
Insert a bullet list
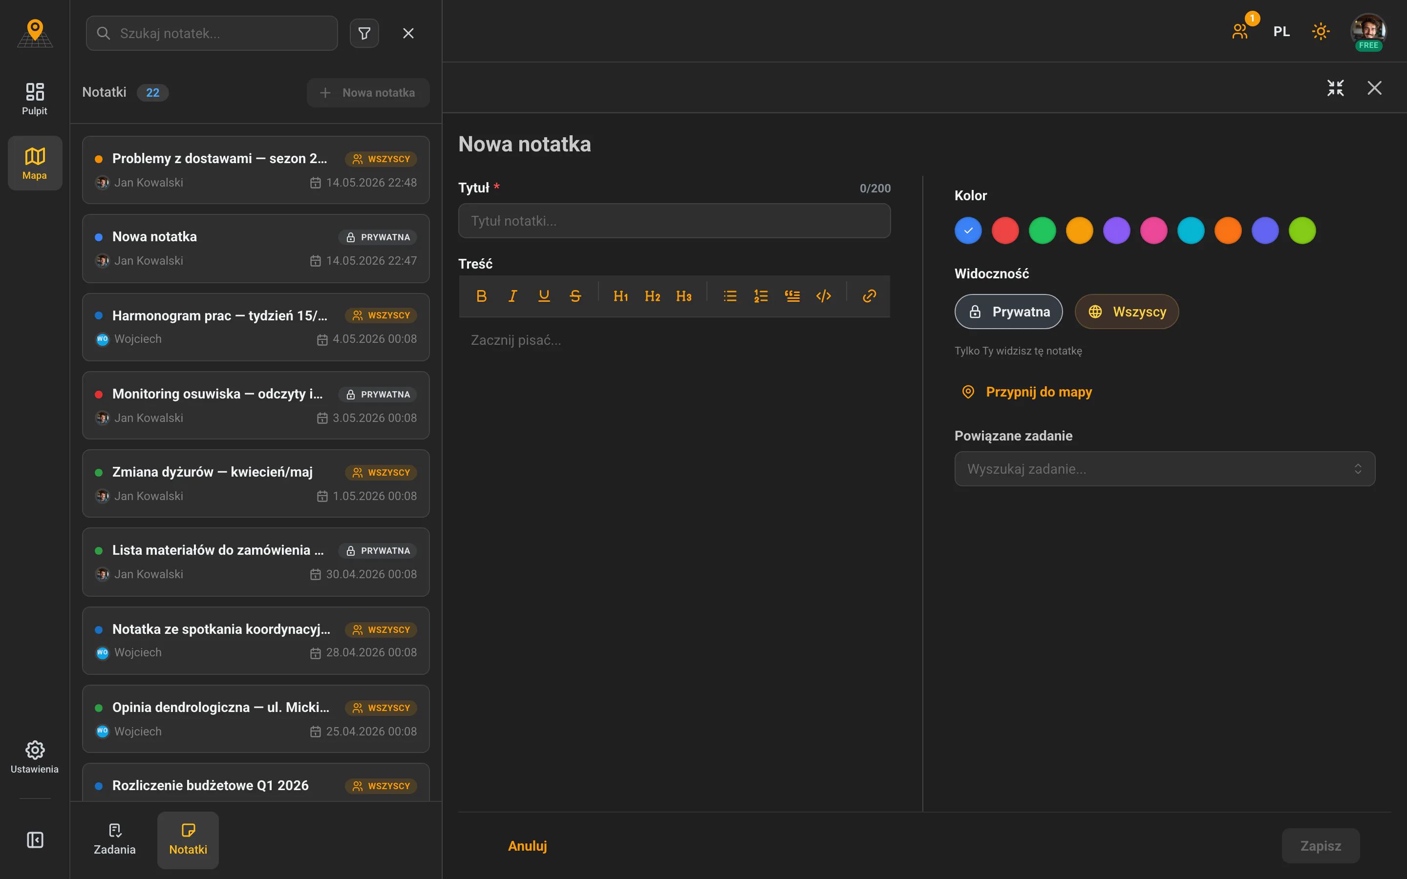click(730, 296)
